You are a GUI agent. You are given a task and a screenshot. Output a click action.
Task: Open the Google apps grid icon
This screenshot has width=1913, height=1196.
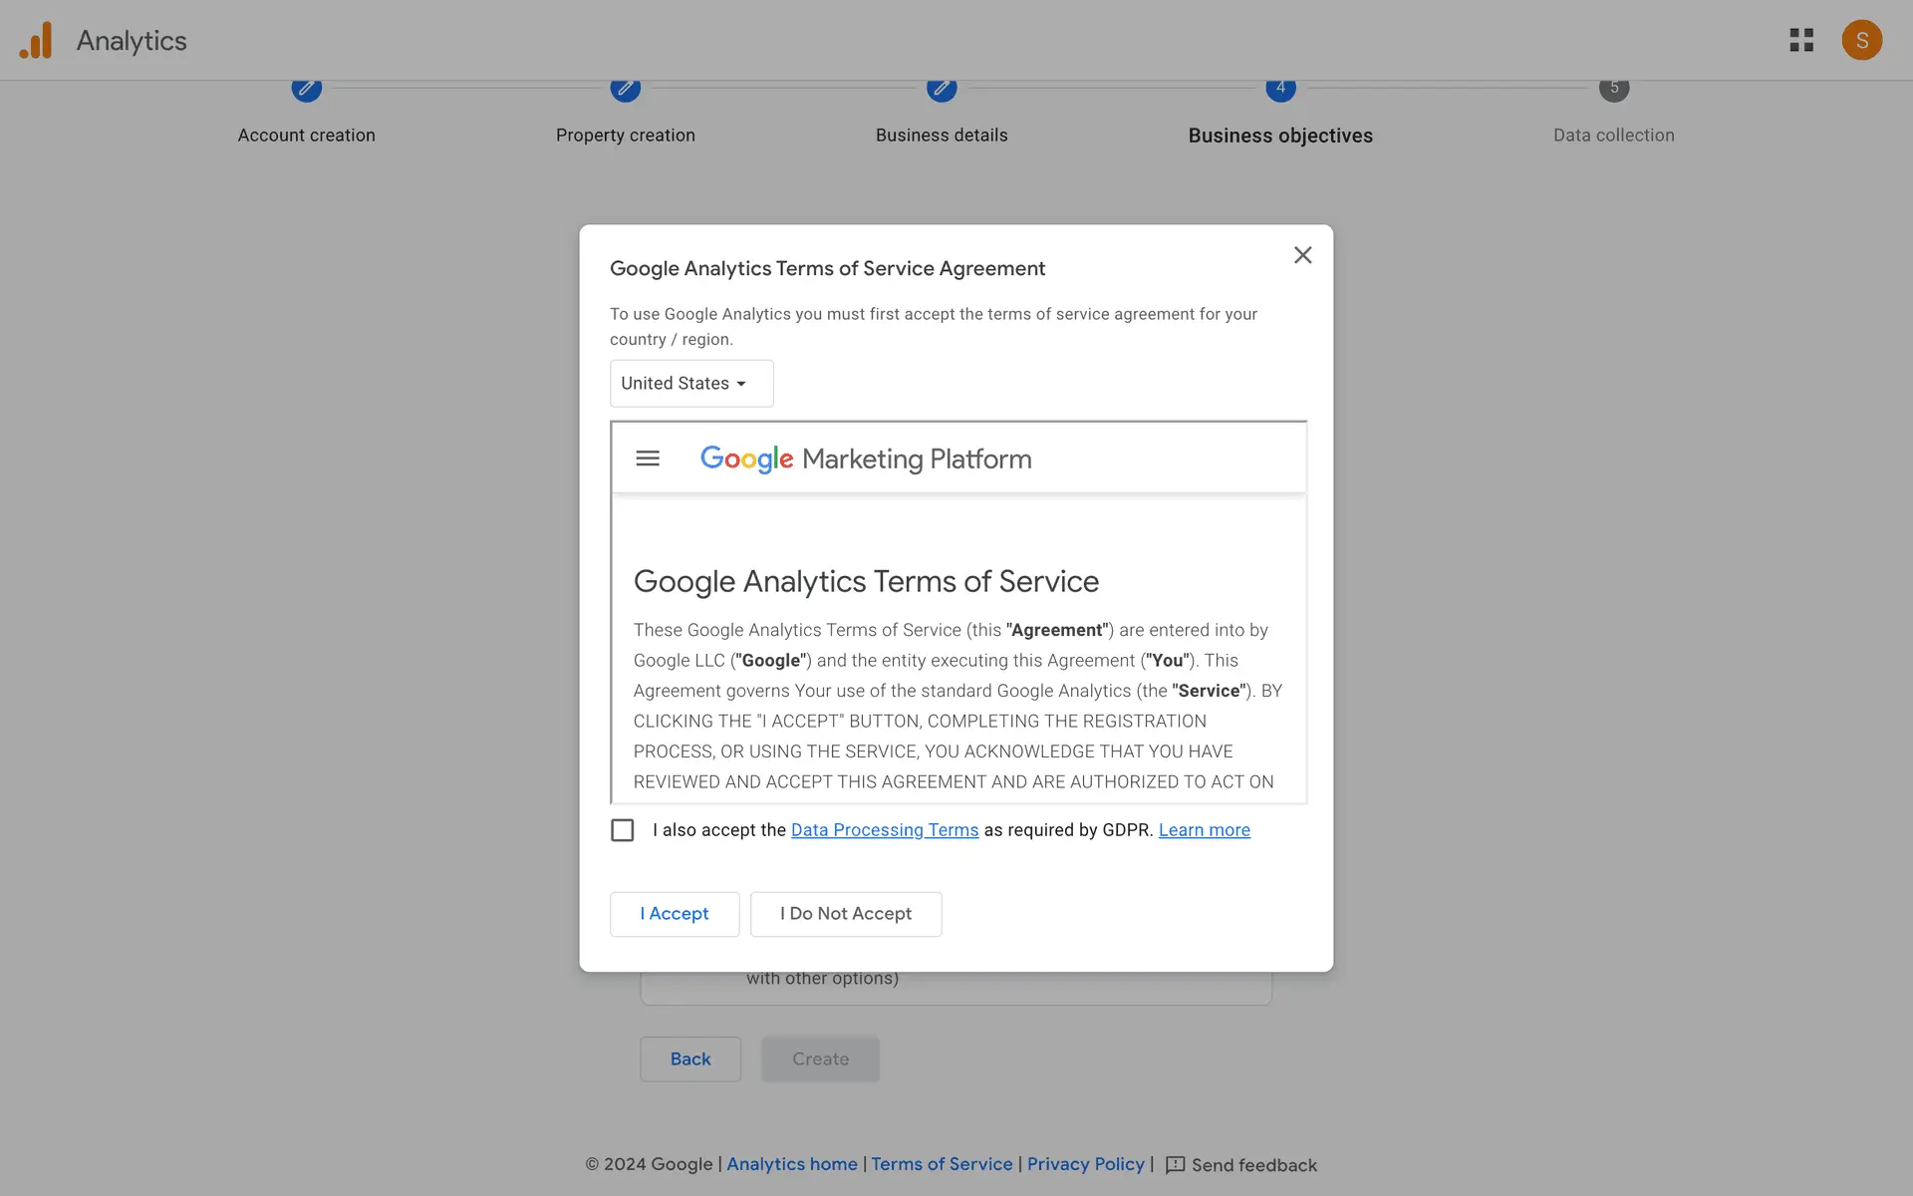click(1800, 40)
